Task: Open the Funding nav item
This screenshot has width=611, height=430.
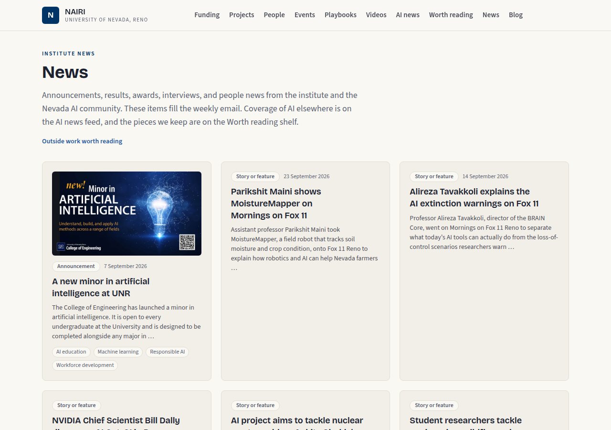Action: pos(207,15)
